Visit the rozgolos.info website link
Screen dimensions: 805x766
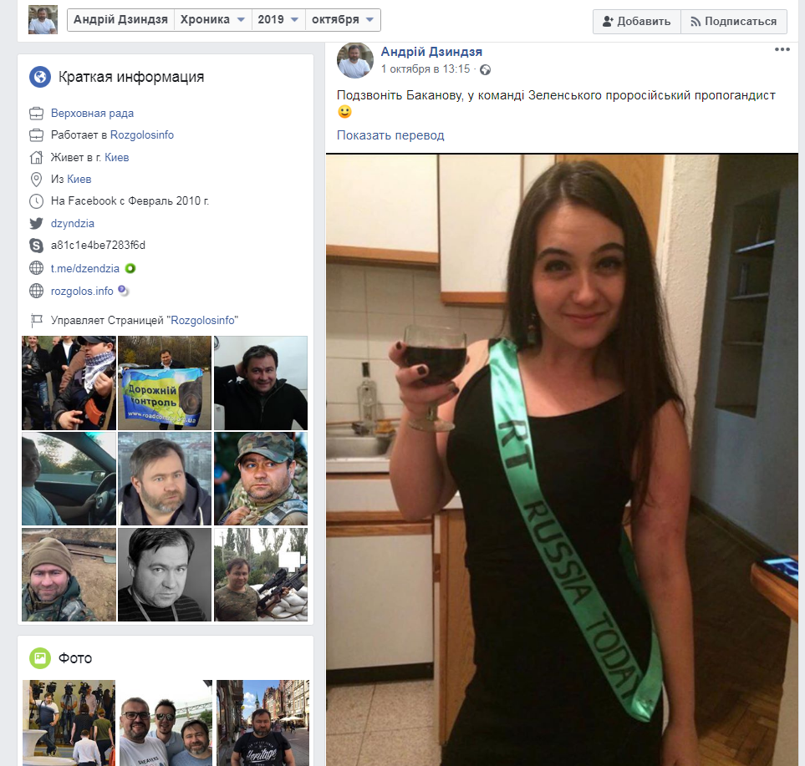82,291
